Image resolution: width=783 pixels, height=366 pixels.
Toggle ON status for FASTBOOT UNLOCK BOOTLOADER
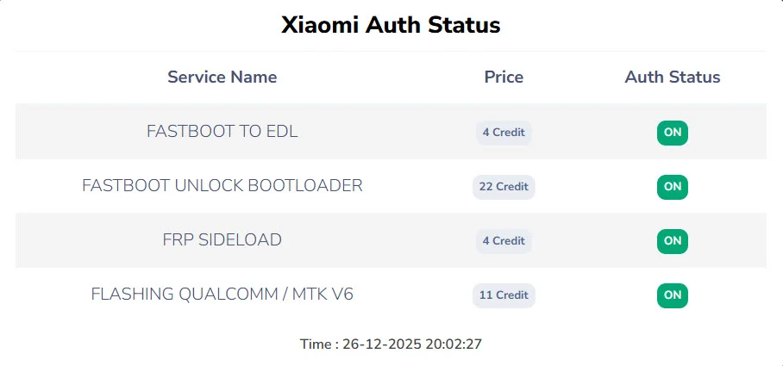point(673,187)
